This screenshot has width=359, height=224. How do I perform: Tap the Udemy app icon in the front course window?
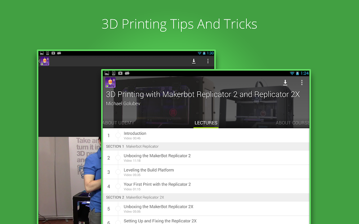pyautogui.click(x=110, y=83)
